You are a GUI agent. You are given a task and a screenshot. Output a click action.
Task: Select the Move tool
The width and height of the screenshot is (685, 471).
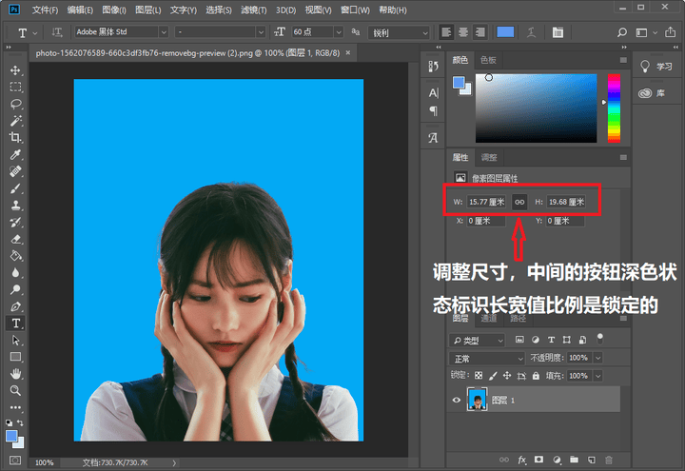[x=16, y=70]
